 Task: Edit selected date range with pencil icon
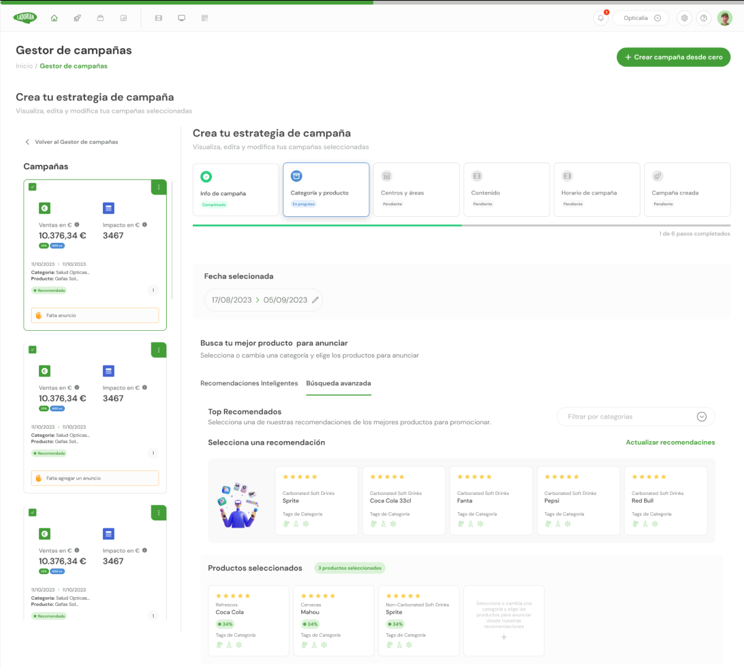pyautogui.click(x=315, y=300)
